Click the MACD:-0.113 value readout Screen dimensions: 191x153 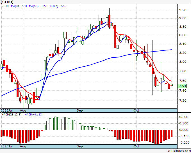(33, 115)
